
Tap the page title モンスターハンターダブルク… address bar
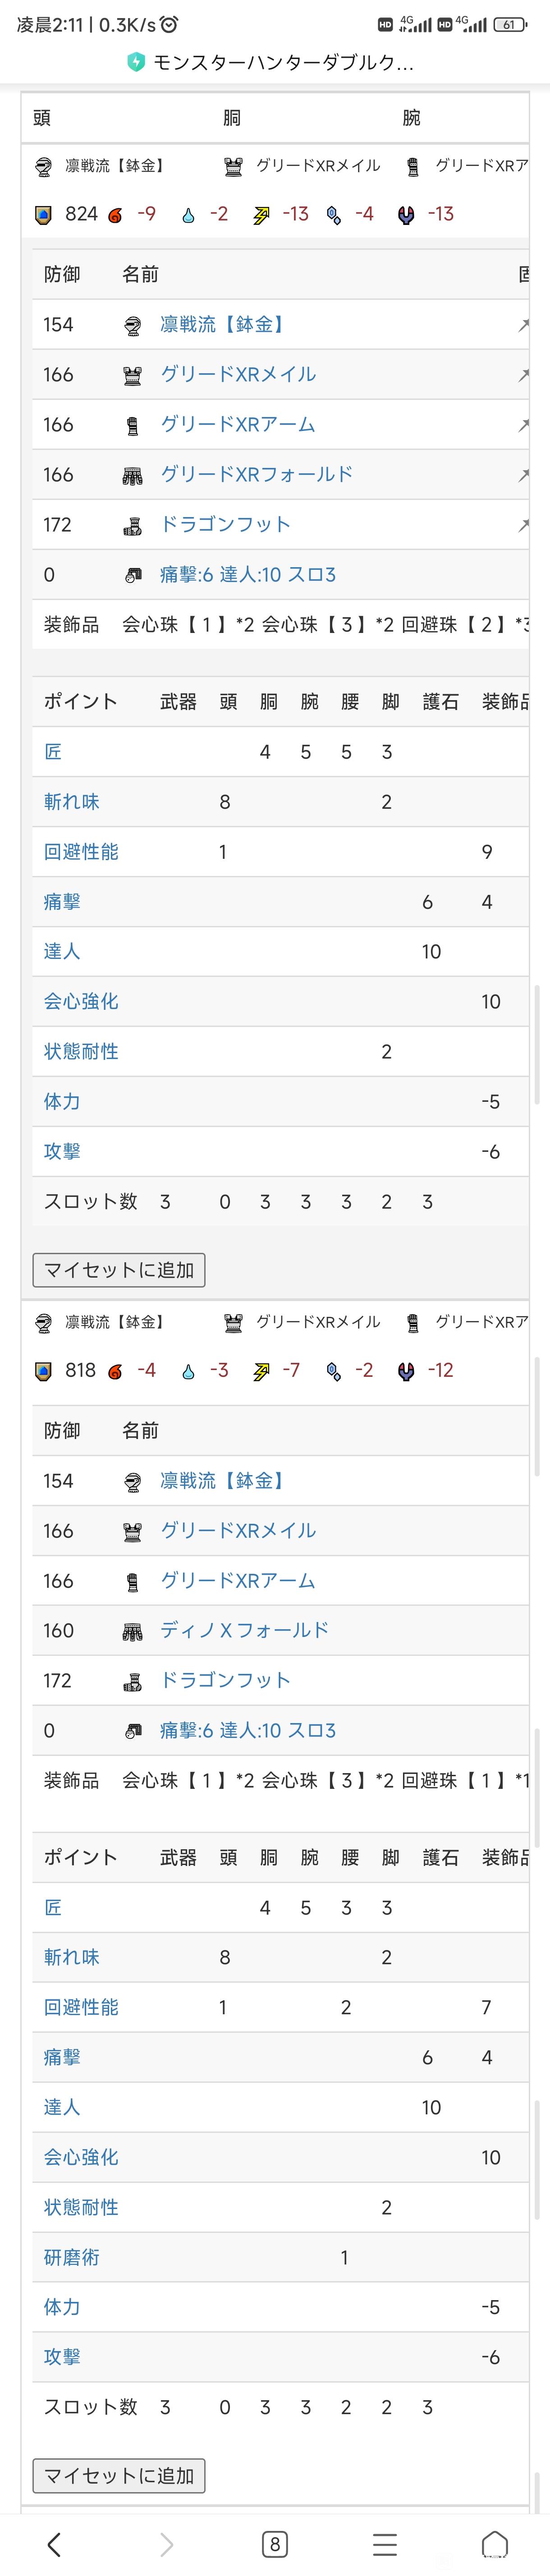[283, 62]
